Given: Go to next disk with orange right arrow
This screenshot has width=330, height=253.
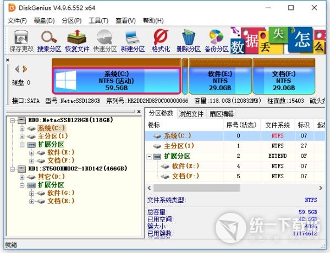Looking at the screenshot, I should (x=25, y=69).
